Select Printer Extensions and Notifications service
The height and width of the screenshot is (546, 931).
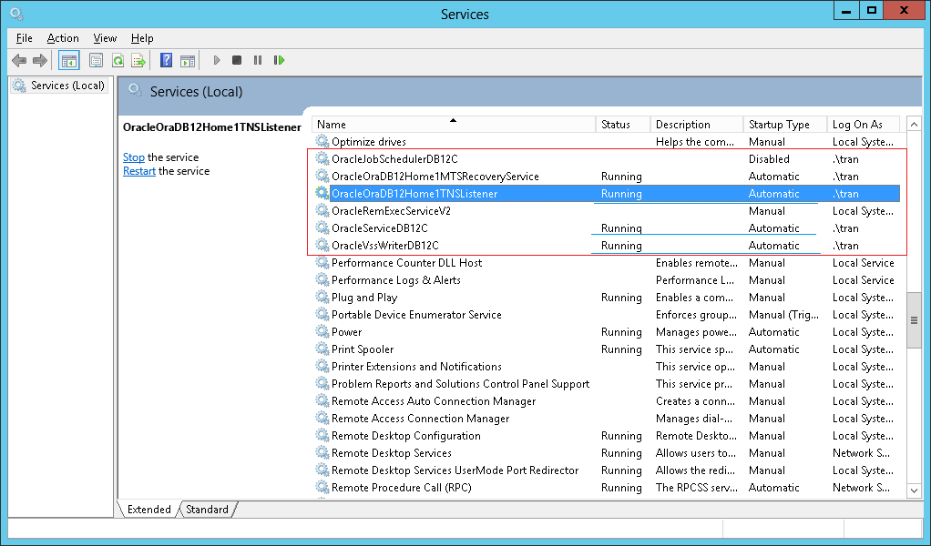click(x=606, y=367)
